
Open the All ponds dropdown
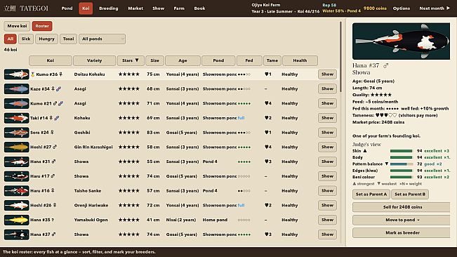click(x=102, y=39)
